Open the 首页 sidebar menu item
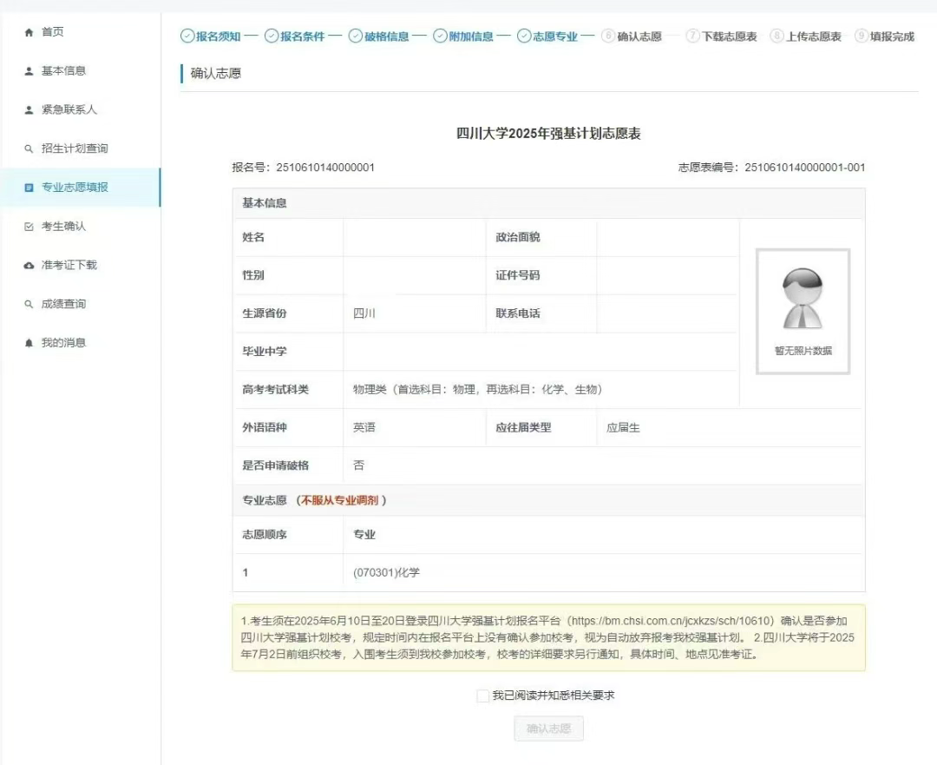The image size is (937, 765). click(81, 32)
